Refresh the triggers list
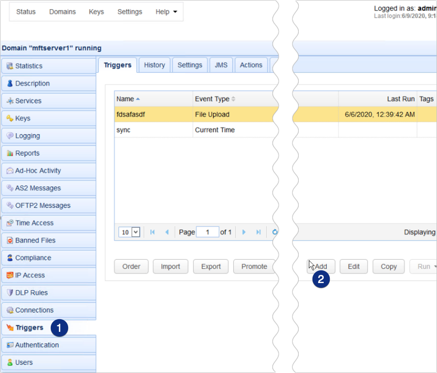 (x=274, y=232)
